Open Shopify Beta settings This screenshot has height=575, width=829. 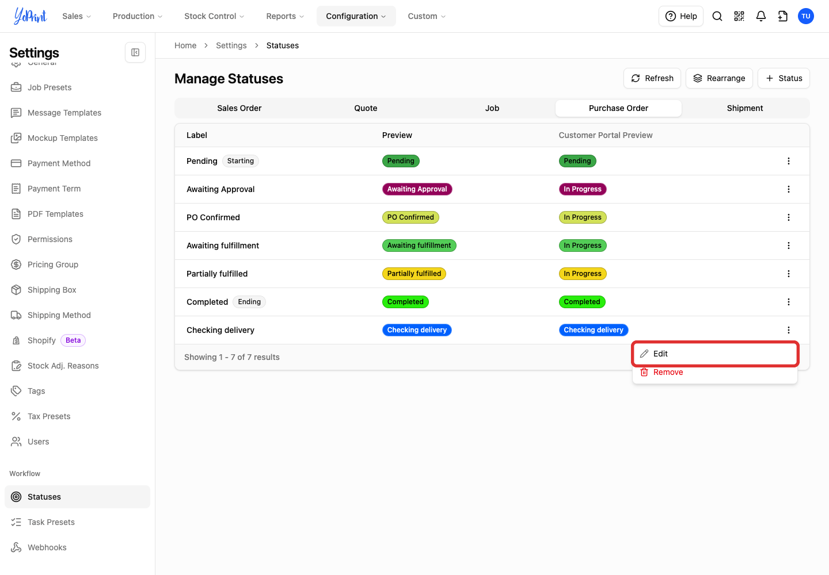point(77,340)
